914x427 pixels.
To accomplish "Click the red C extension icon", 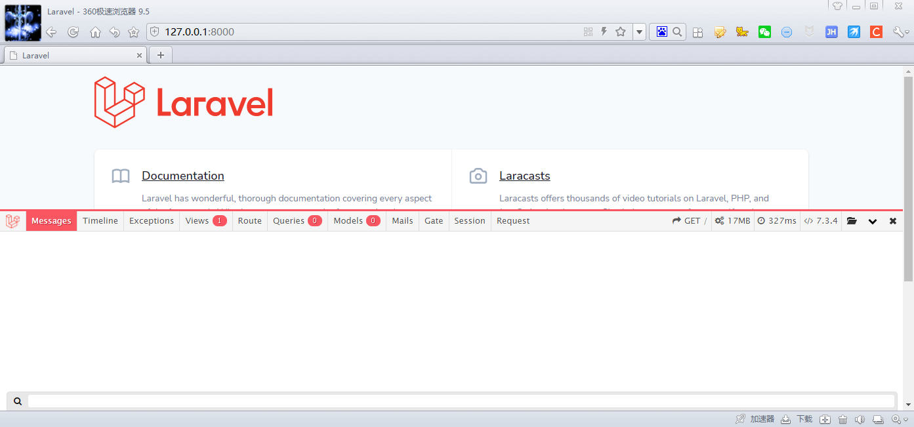I will pyautogui.click(x=876, y=31).
